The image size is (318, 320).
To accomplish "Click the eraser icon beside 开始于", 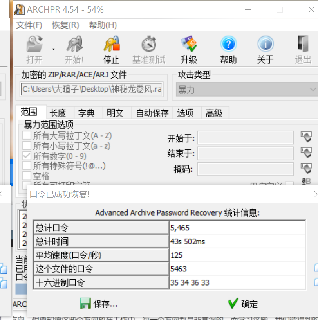I will 306,137.
